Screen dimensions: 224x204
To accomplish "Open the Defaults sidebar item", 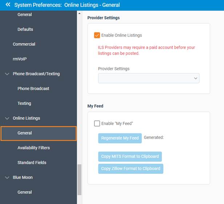I will coord(25,29).
